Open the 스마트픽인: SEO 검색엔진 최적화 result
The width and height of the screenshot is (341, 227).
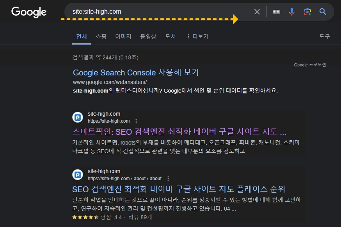179,132
